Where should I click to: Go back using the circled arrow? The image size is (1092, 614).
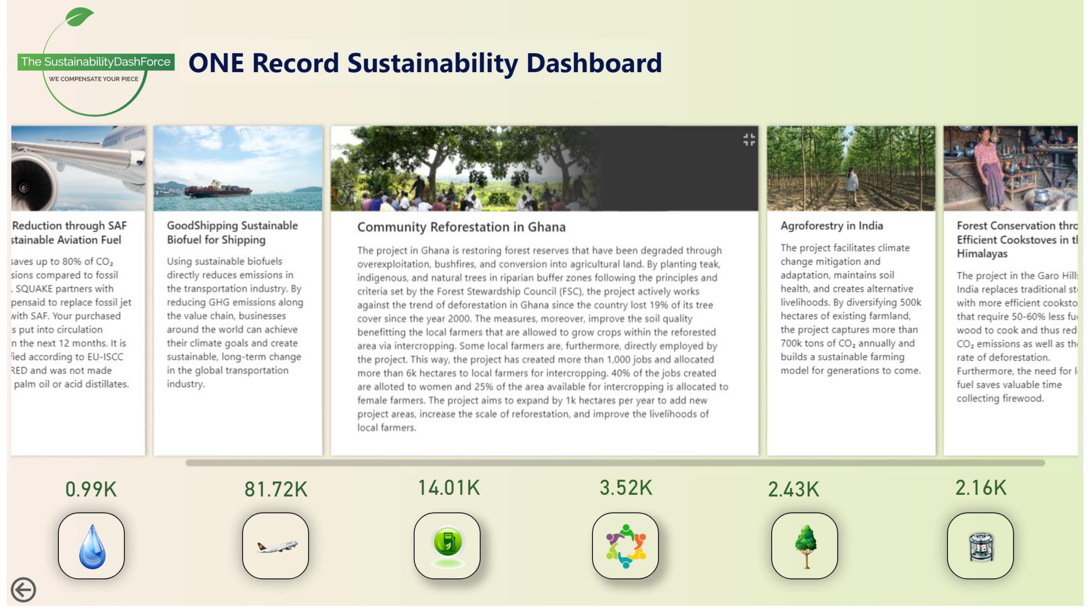(23, 589)
